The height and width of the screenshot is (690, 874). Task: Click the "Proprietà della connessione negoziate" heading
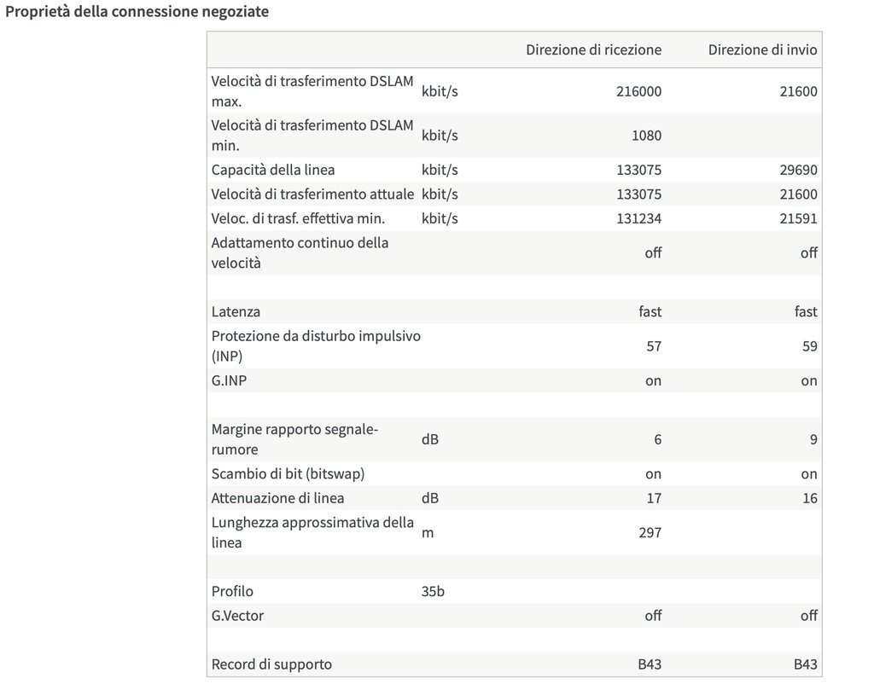137,14
